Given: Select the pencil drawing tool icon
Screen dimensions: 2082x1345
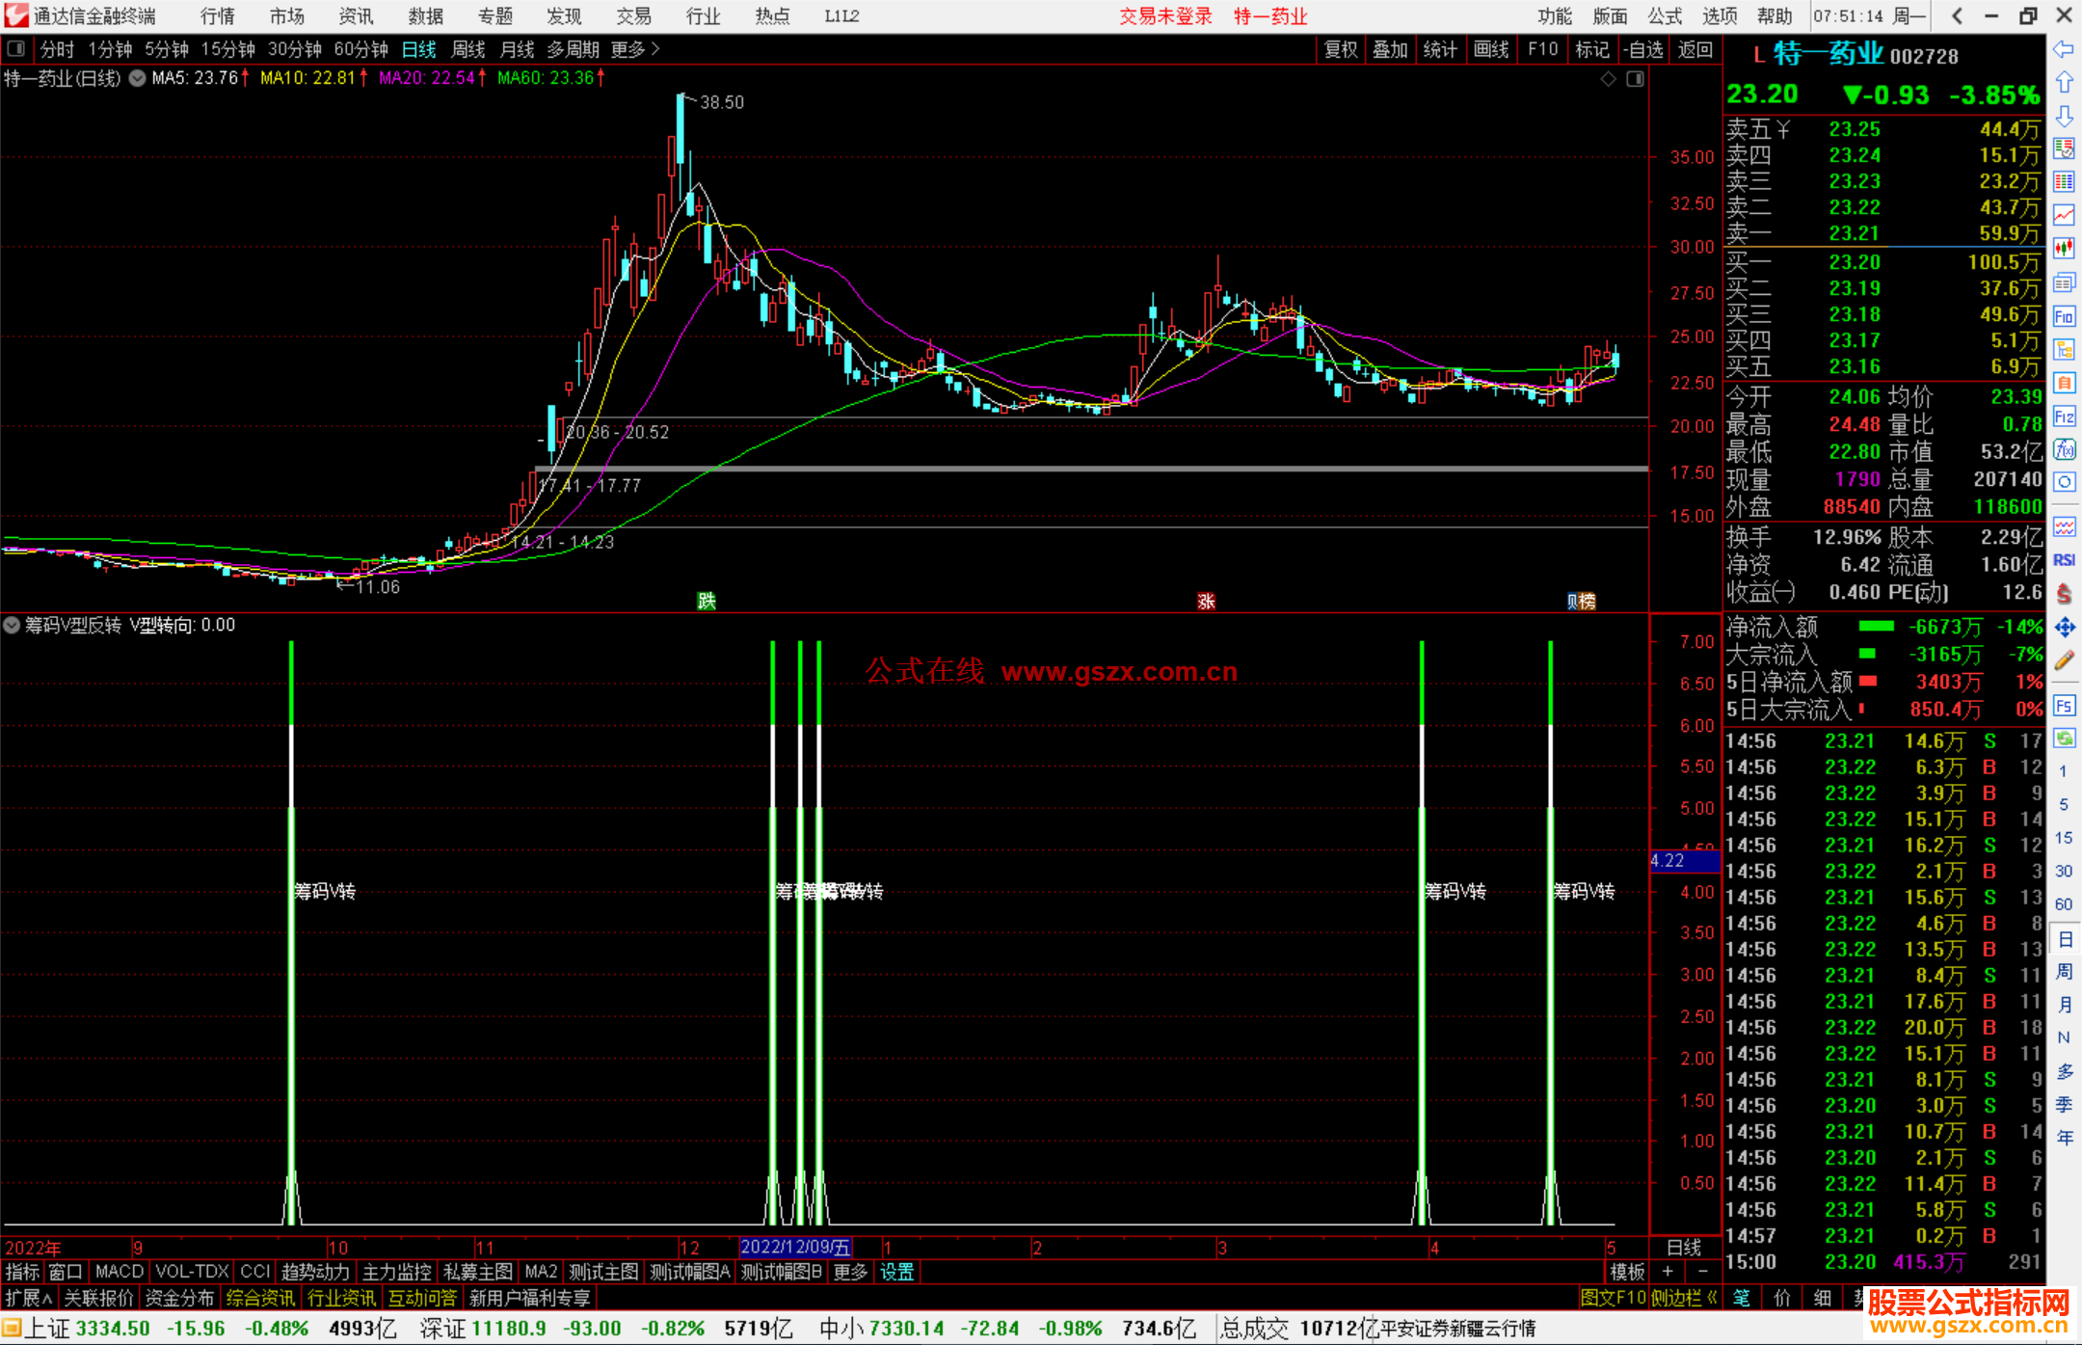Looking at the screenshot, I should pyautogui.click(x=2064, y=661).
